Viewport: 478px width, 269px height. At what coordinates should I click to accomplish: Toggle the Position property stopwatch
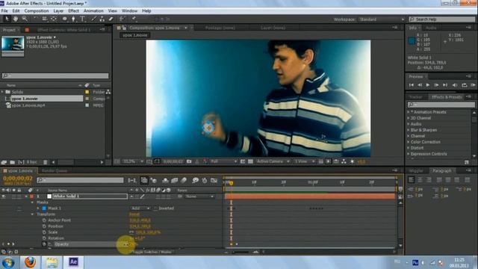point(44,226)
